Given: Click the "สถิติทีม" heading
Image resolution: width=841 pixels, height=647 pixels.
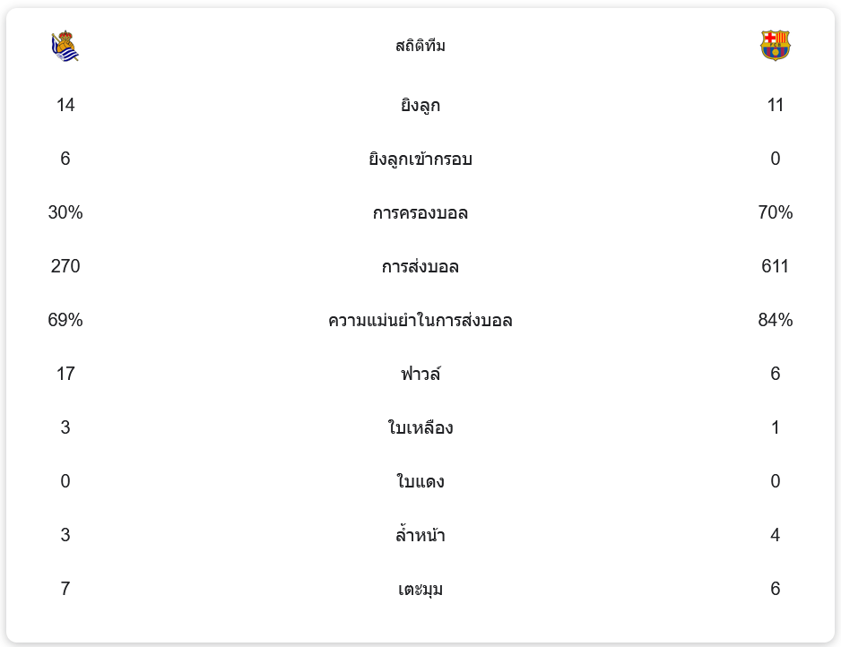Looking at the screenshot, I should point(420,46).
